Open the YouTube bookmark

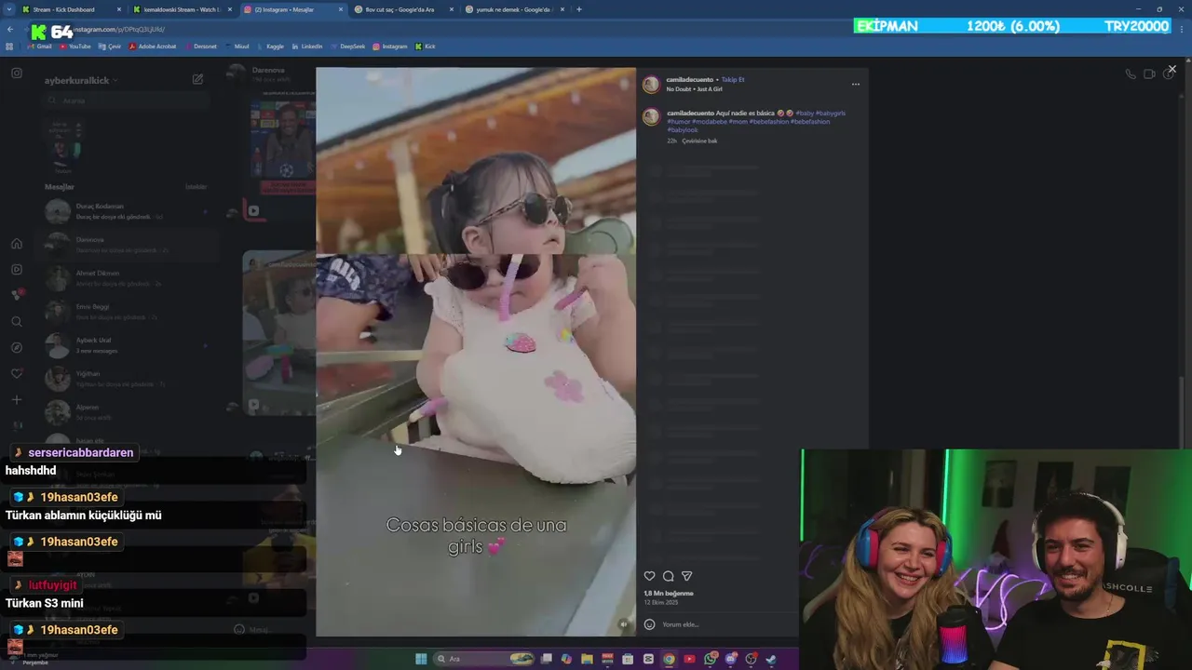[x=75, y=47]
